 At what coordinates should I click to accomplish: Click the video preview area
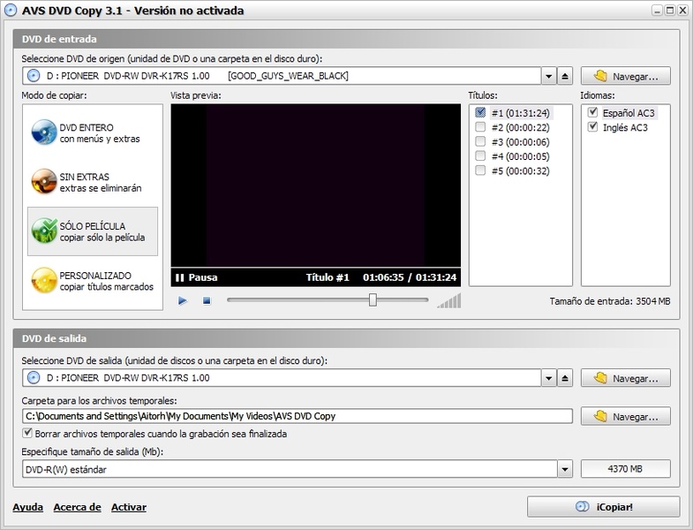[315, 185]
